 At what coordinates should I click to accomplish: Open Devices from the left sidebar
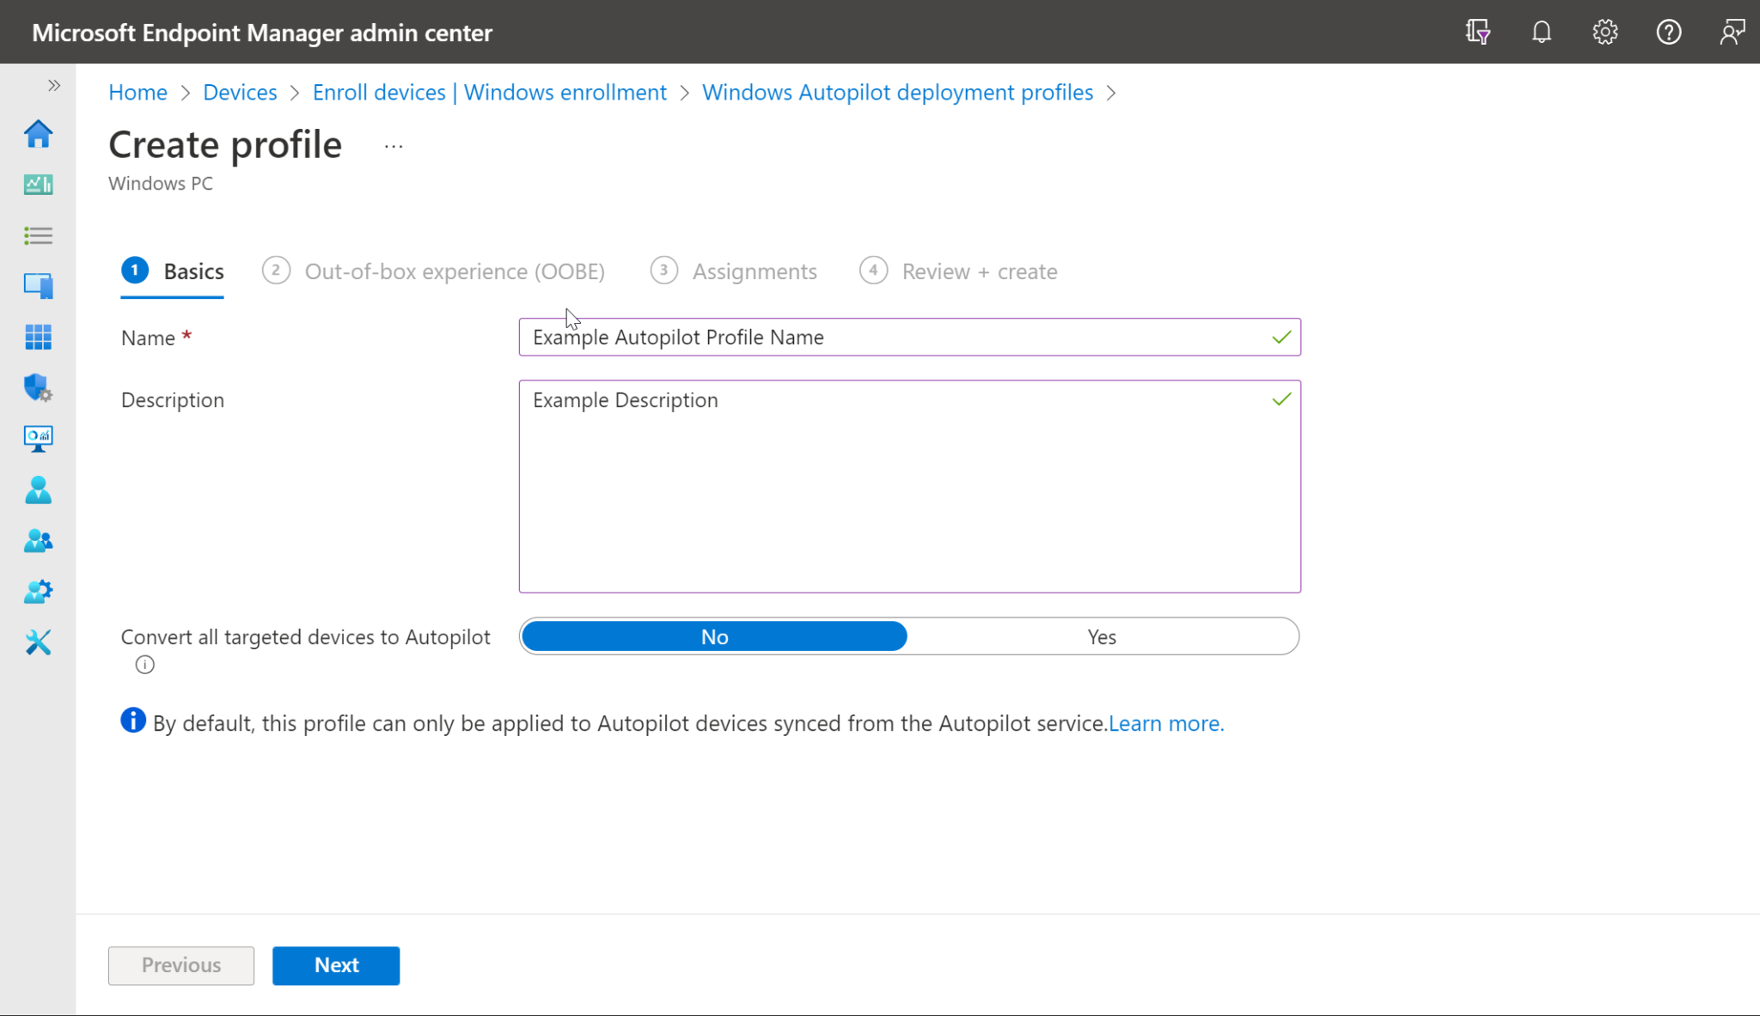pos(38,285)
